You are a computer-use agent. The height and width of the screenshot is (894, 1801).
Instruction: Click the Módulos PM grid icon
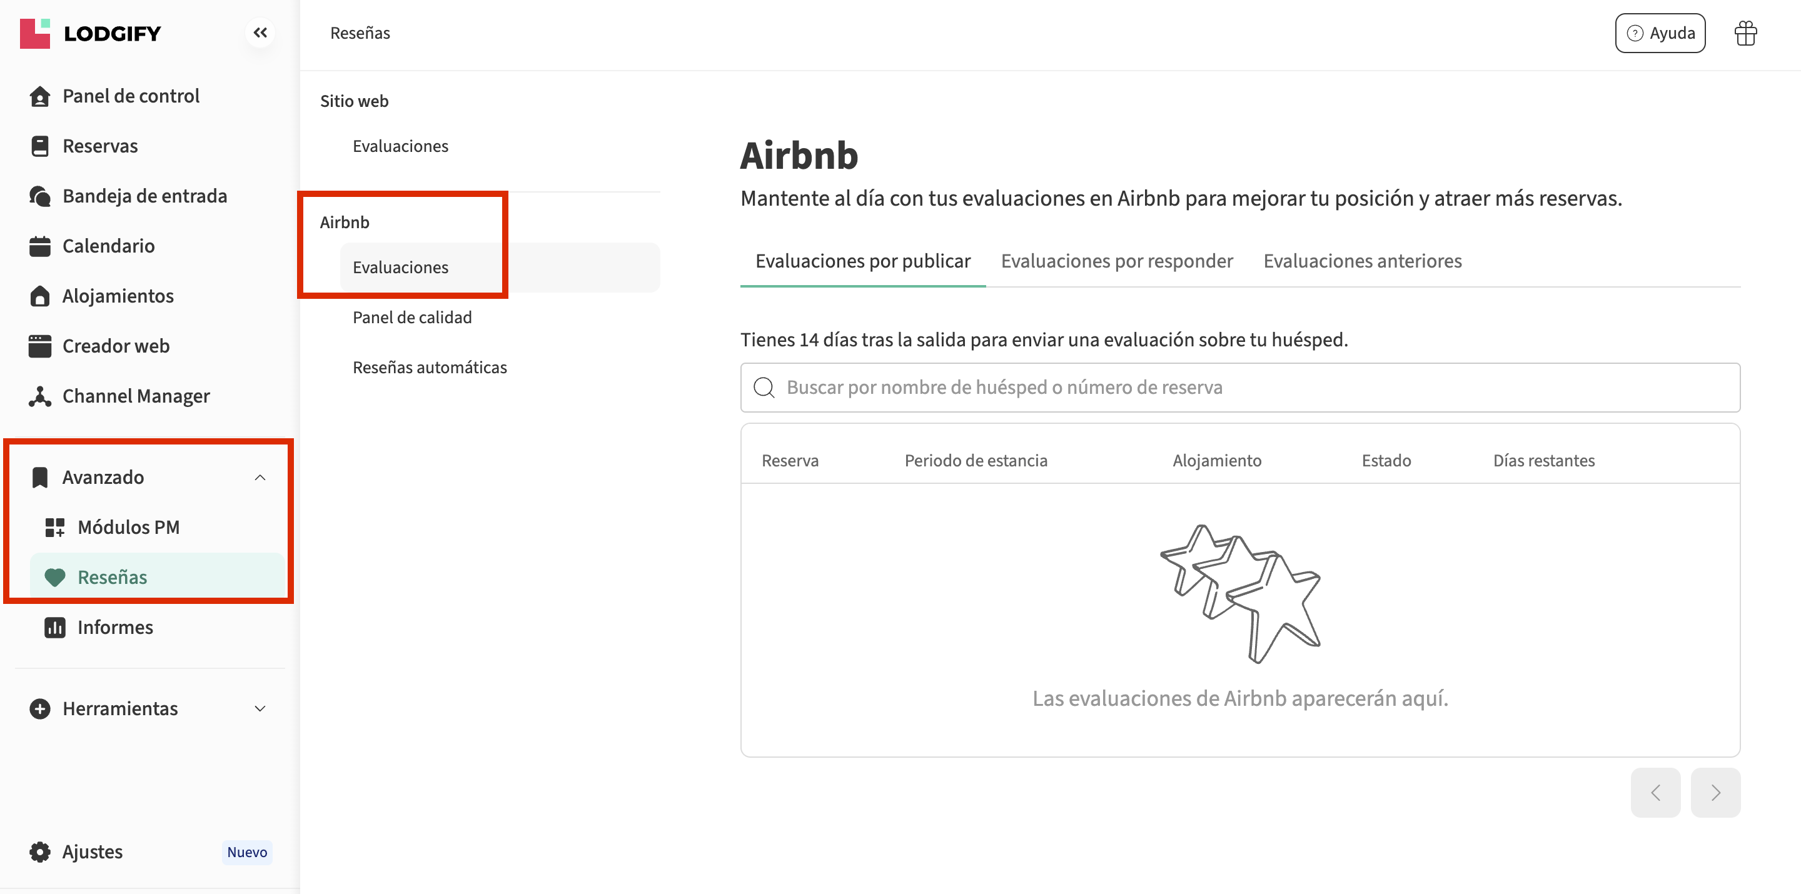coord(54,527)
